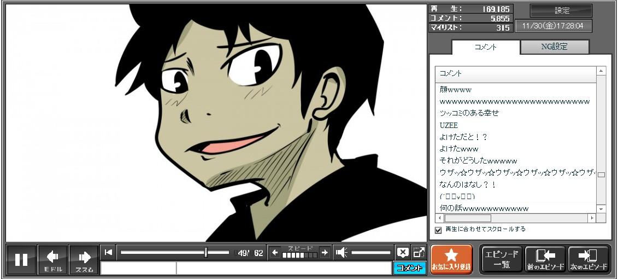Click the page progress seek slider
This screenshot has width=618, height=279.
point(175,252)
